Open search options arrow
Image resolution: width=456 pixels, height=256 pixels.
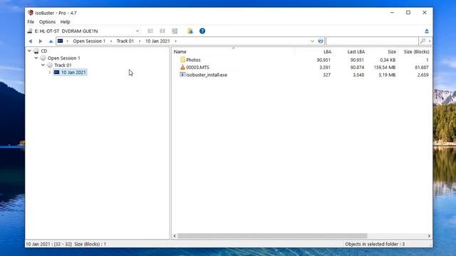tap(430, 41)
